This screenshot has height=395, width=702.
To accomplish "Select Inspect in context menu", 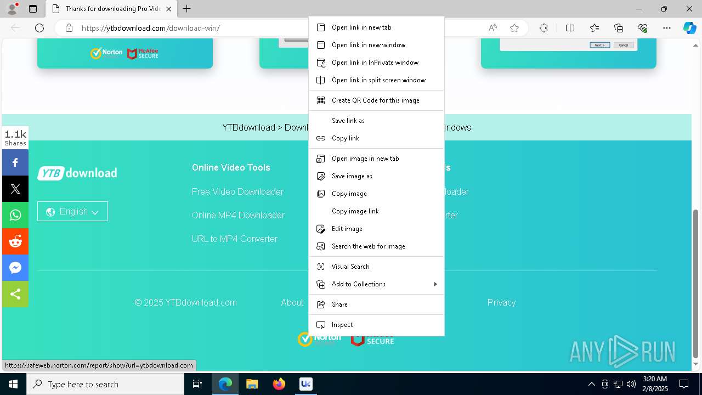I will point(377,325).
